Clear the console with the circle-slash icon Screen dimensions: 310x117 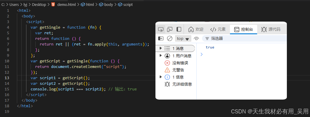pos(170,38)
